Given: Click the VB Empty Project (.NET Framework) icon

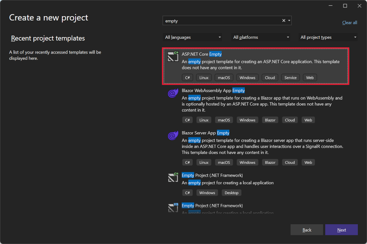Looking at the screenshot, I should (172, 207).
